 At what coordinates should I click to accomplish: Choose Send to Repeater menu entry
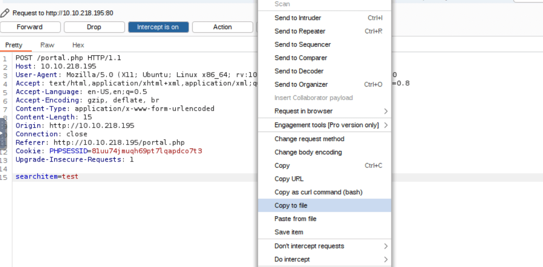tap(300, 31)
